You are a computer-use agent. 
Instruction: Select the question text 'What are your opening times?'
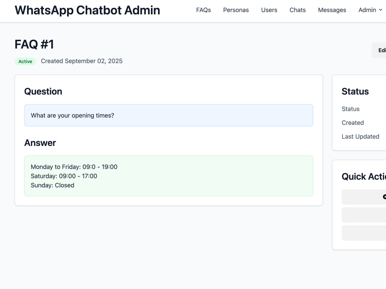tap(73, 116)
